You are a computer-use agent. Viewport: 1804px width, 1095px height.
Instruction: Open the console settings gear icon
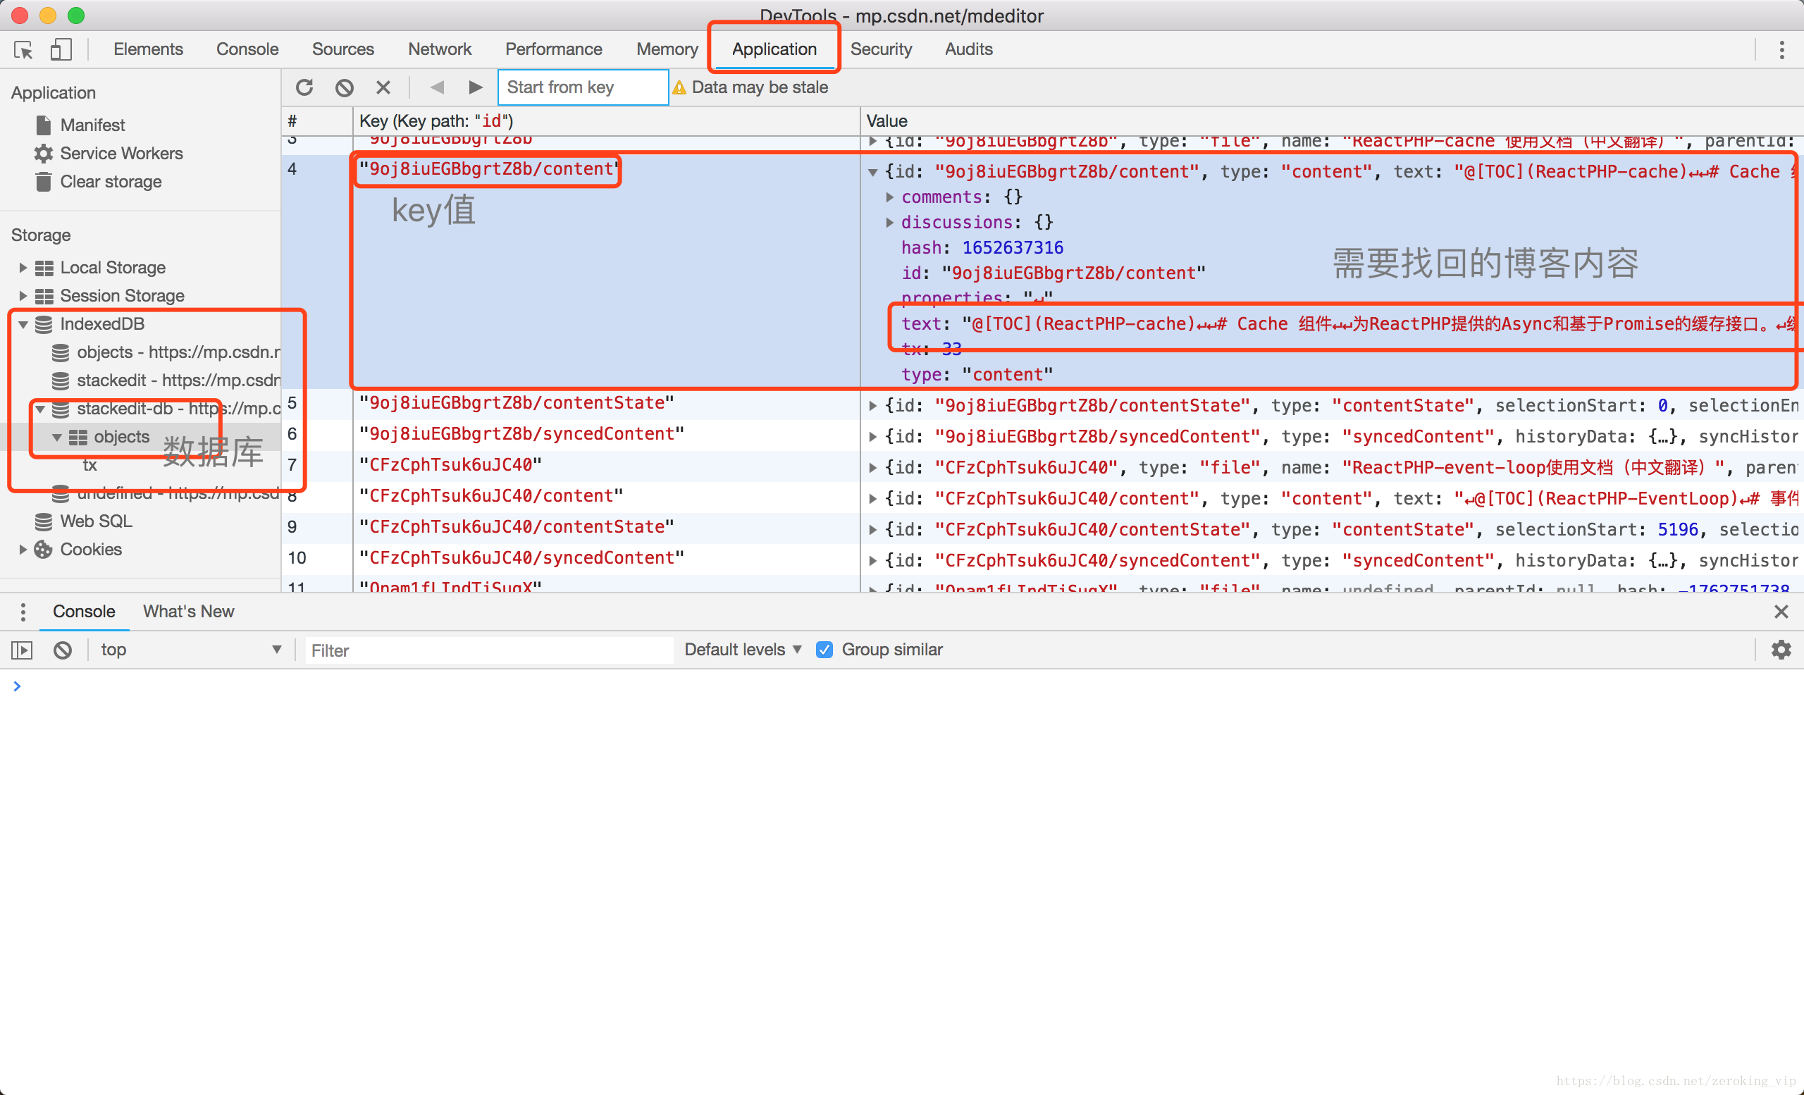pos(1781,649)
